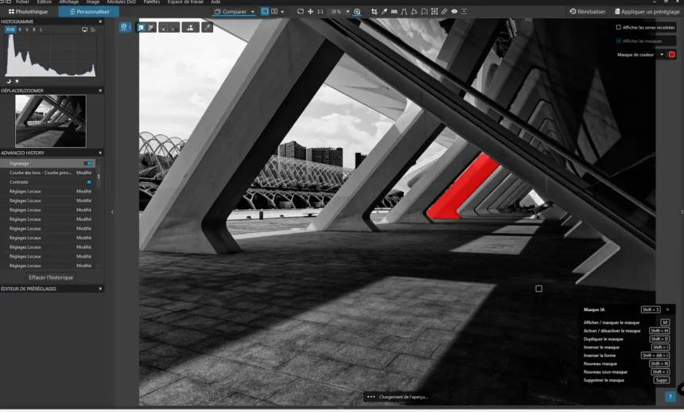684x412 pixels.
Task: Open the Modules DxO menu
Action: tap(122, 2)
